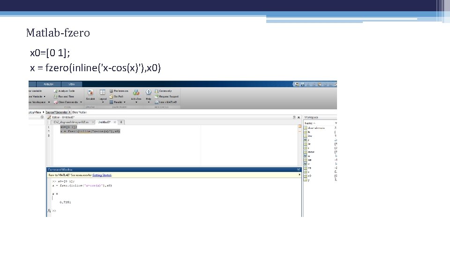This screenshot has height=253, width=450.
Task: Add a new editor tab with plus
Action: coord(121,122)
